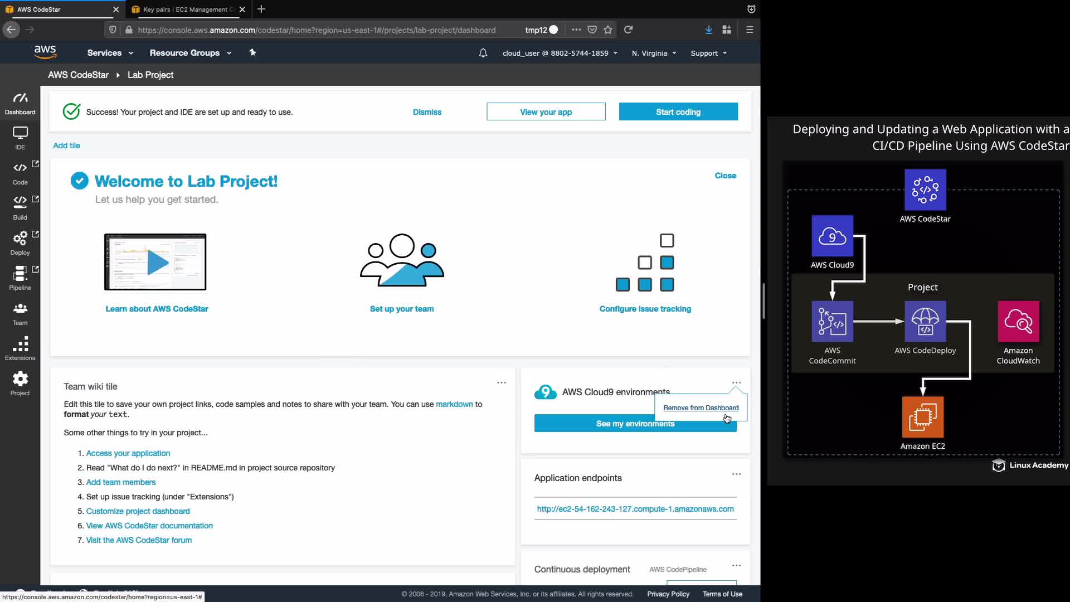
Task: Expand the Resource Groups dropdown
Action: [x=190, y=53]
